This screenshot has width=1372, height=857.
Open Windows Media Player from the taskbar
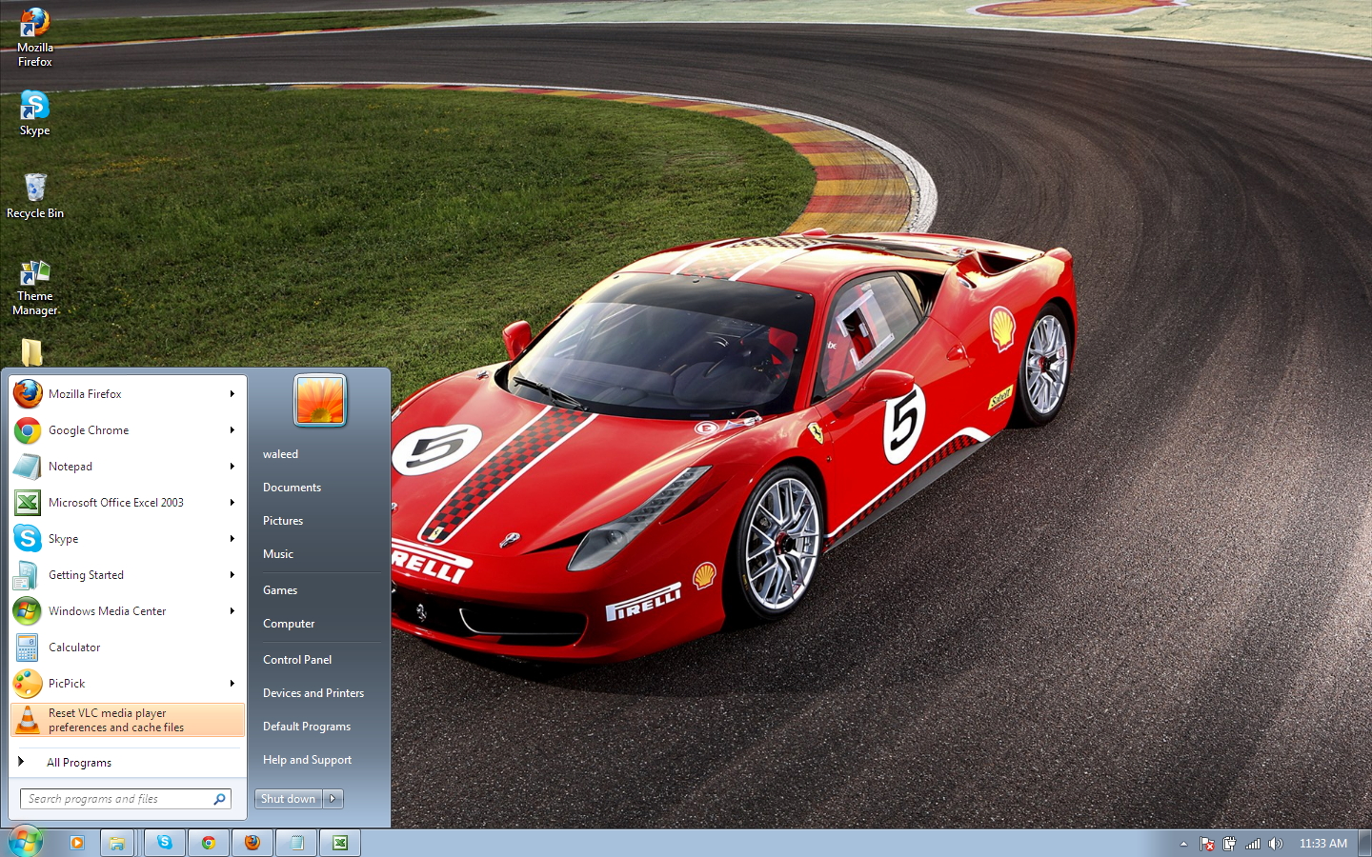77,843
